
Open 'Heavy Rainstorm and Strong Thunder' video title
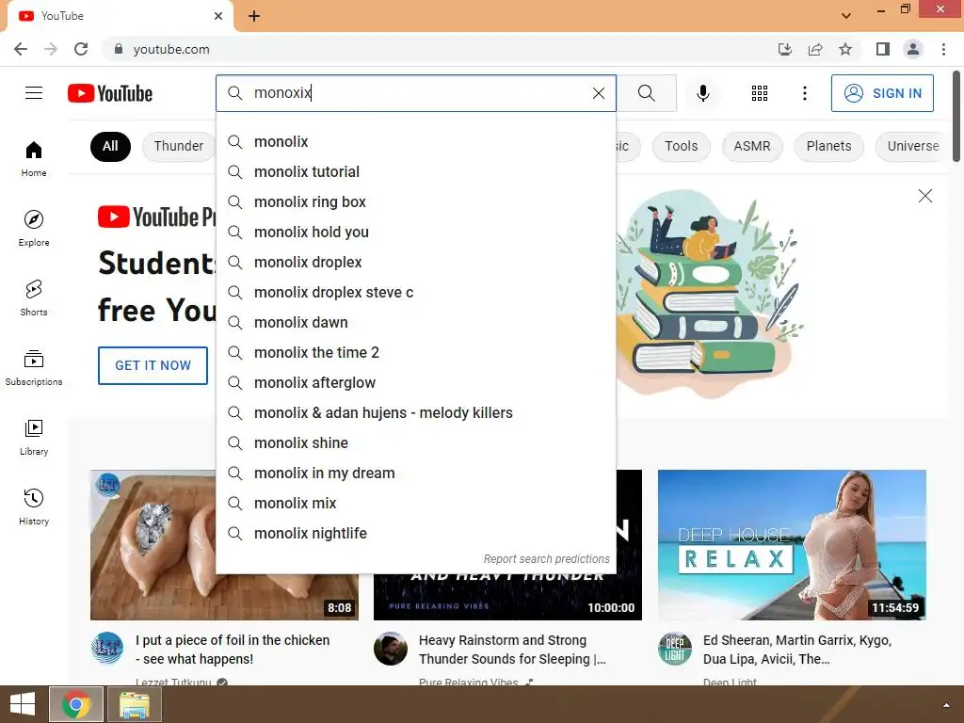(512, 650)
